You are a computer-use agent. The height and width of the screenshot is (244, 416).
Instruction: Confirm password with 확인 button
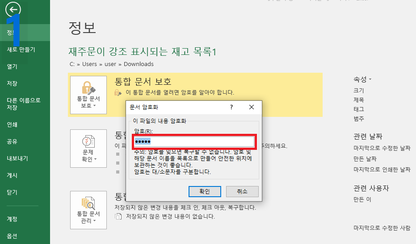(205, 191)
